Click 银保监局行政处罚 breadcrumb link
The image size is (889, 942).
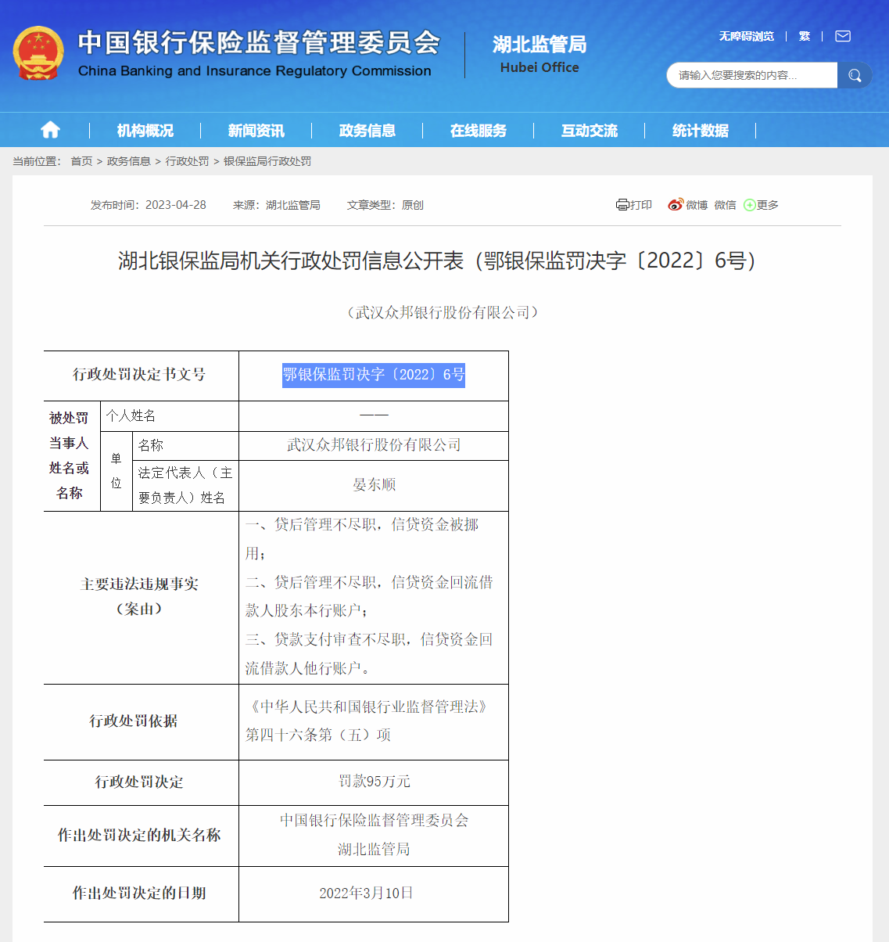tap(267, 161)
